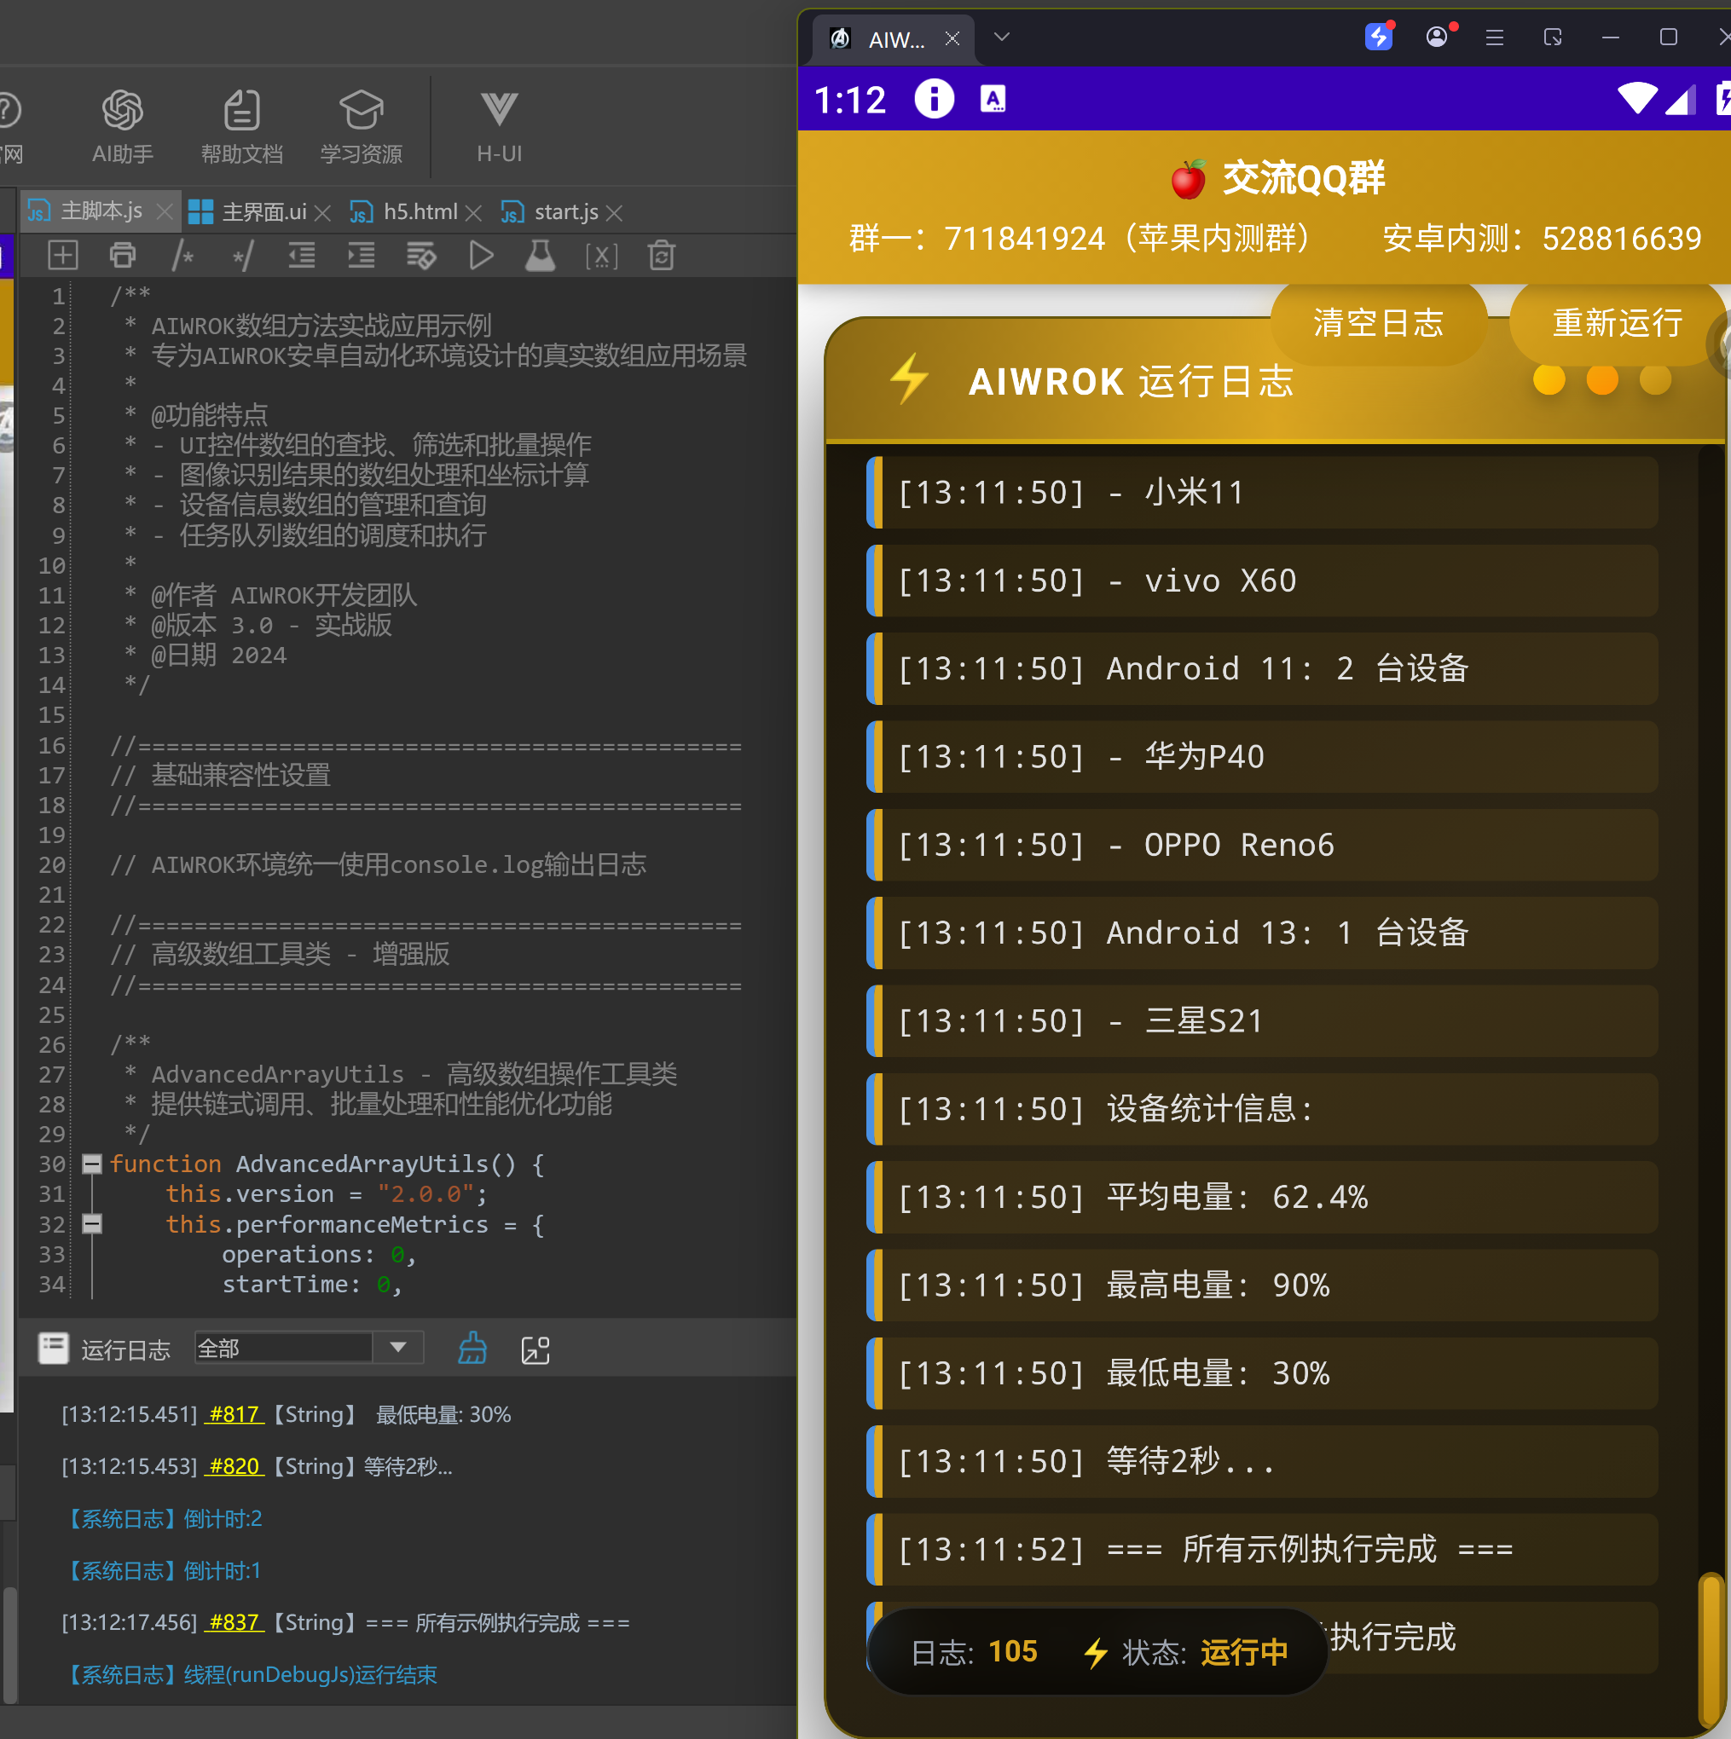Click IDE log line '线程(runDebugJs)运行结束'
1731x1739 pixels.
[310, 1674]
